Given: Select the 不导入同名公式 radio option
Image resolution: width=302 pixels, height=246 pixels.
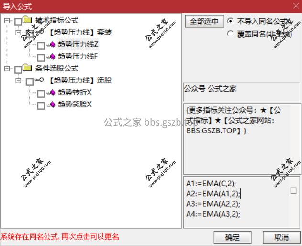Looking at the screenshot, I should [230, 21].
